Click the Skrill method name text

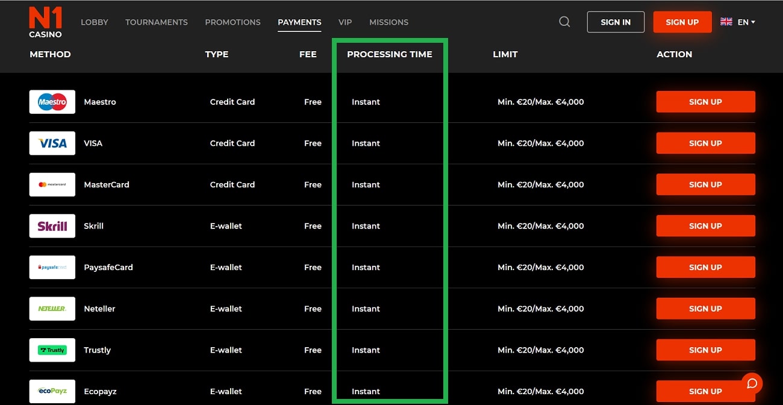[x=94, y=226]
